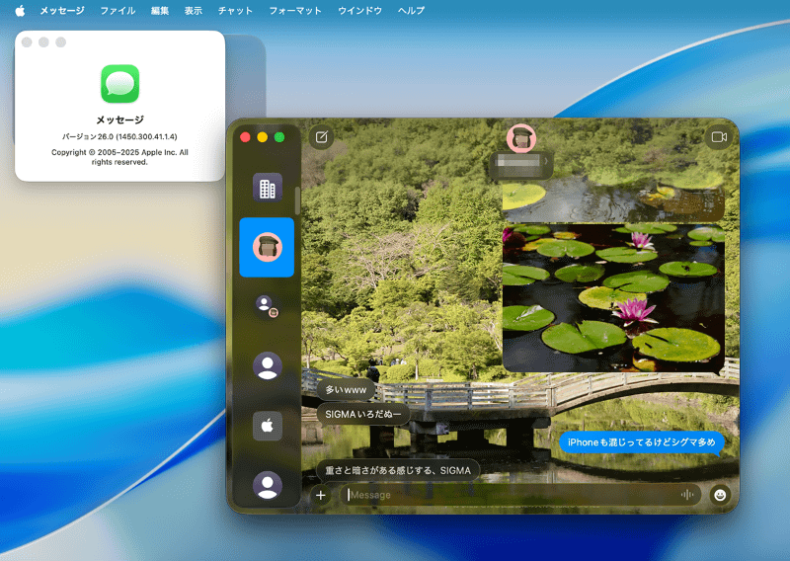
Task: Start a FaceTime video call
Action: pos(719,137)
